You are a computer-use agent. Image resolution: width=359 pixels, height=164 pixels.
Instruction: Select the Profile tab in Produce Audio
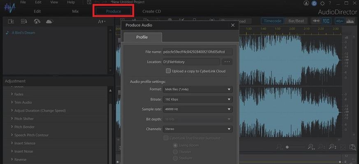click(143, 37)
